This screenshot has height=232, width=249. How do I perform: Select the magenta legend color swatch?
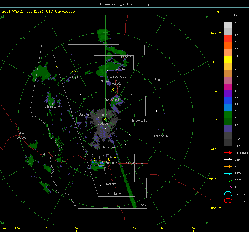click(228, 87)
